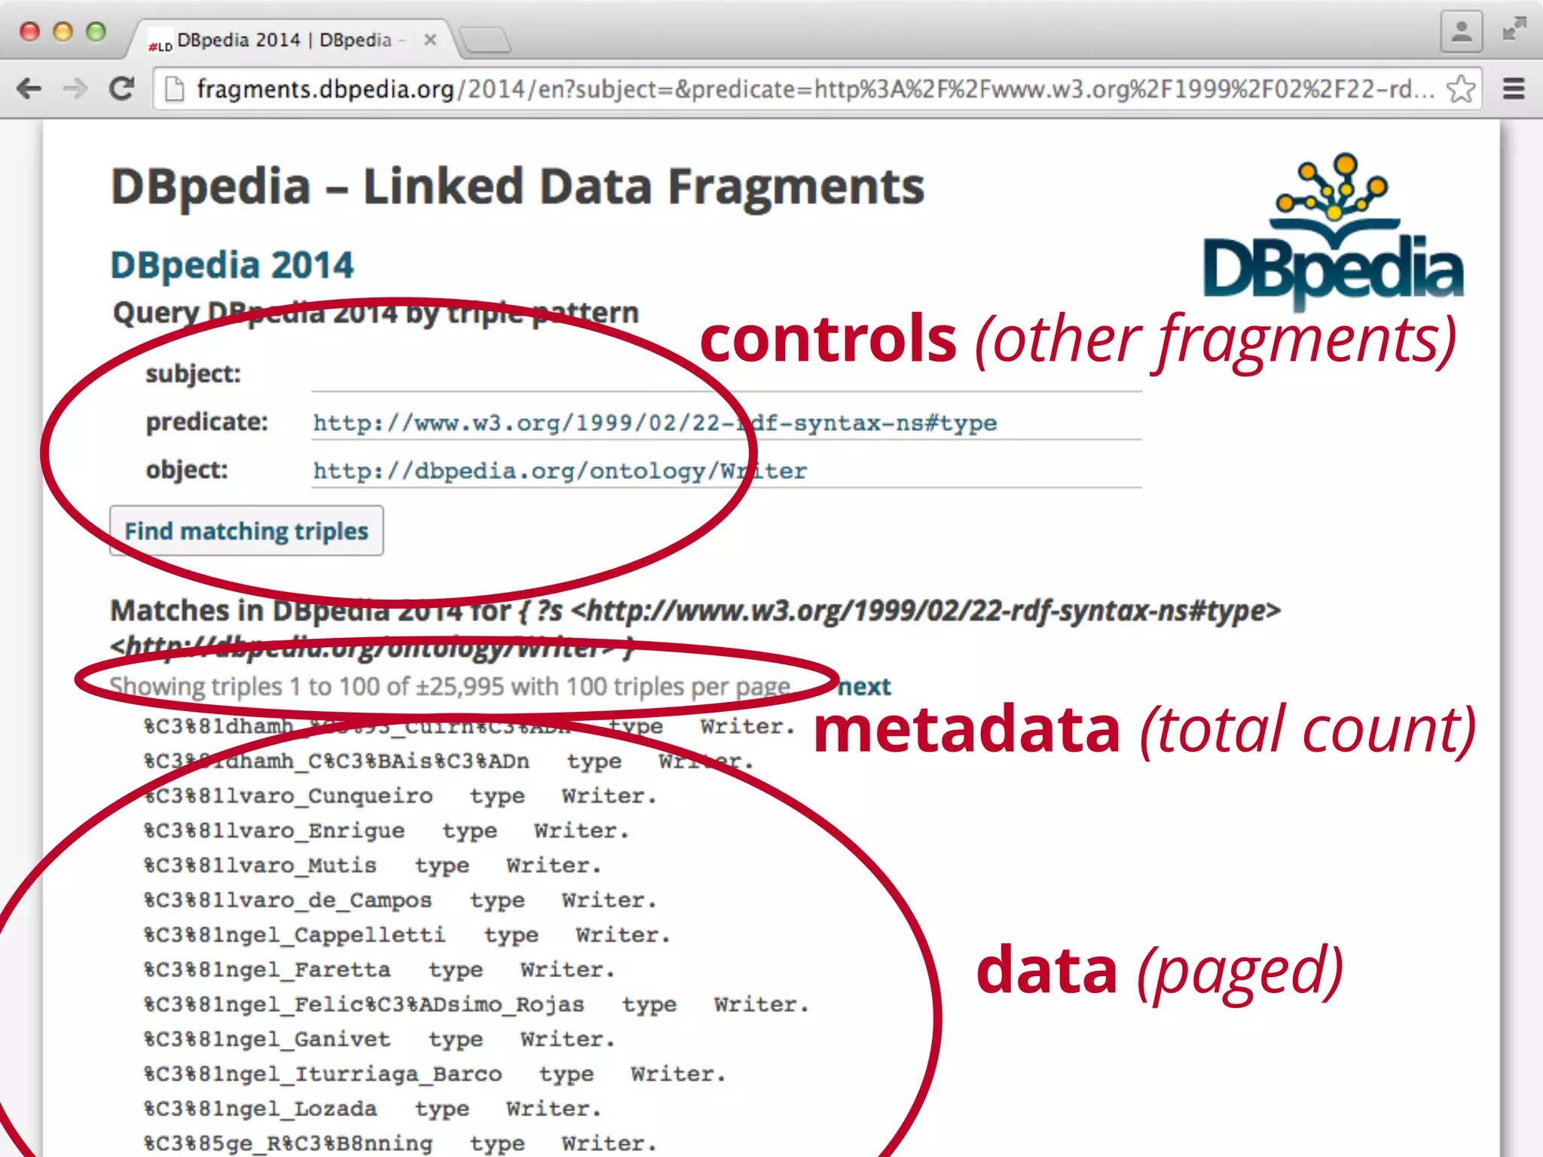Click the red macOS close window button
Image resolution: width=1543 pixels, height=1157 pixels.
click(30, 31)
